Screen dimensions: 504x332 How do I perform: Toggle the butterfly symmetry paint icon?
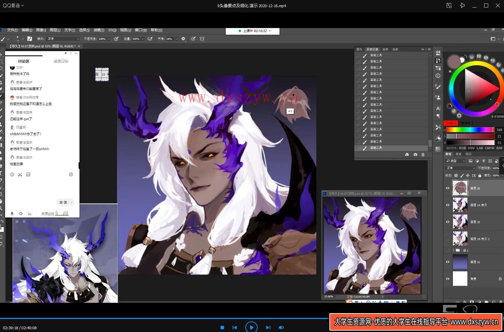coord(202,39)
